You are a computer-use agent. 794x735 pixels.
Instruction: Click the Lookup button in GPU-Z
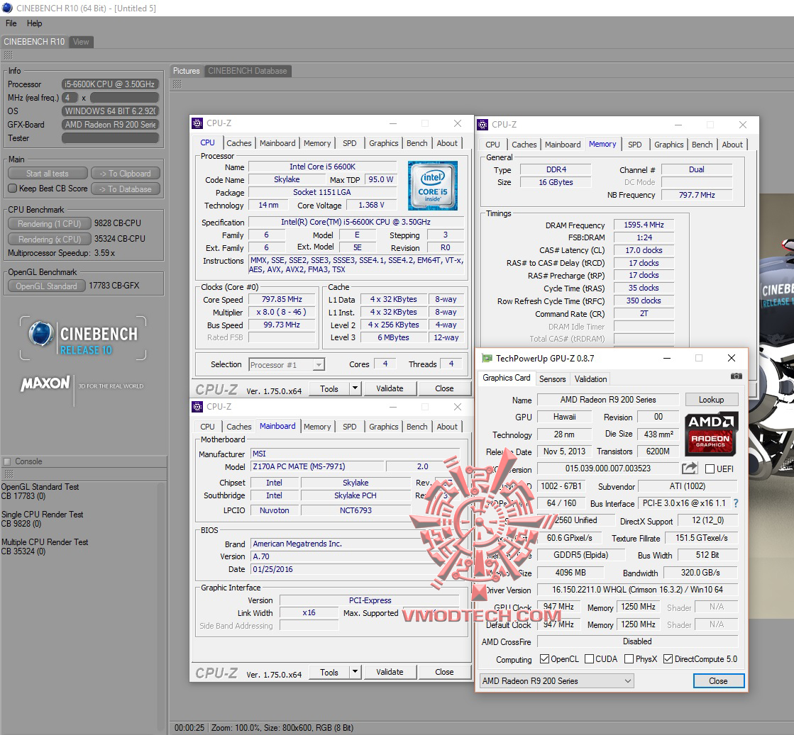click(x=712, y=400)
